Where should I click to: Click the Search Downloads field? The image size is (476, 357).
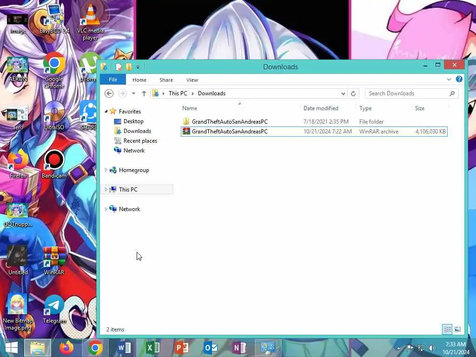click(411, 93)
